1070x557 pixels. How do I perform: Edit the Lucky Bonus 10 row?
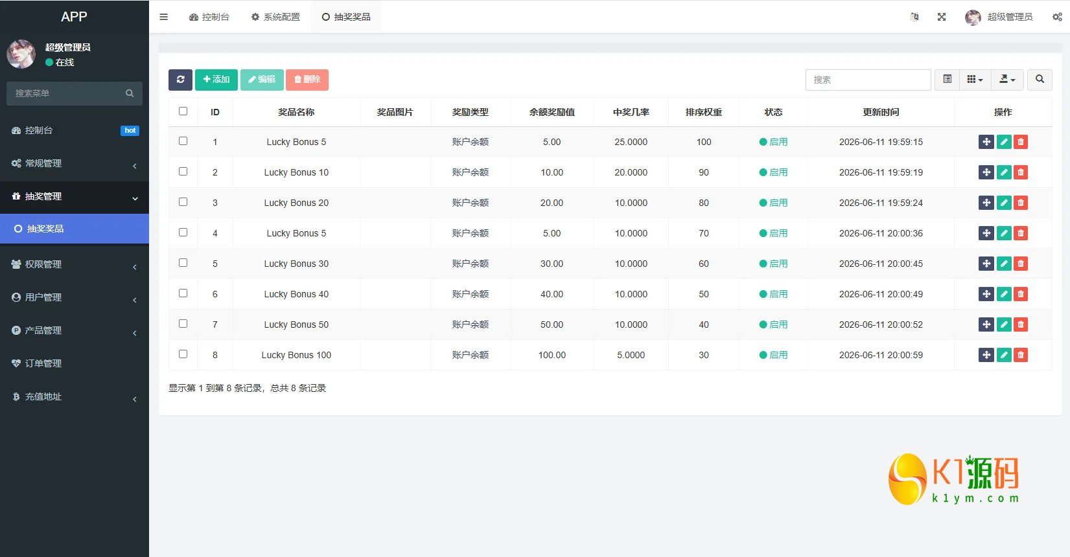point(1004,172)
